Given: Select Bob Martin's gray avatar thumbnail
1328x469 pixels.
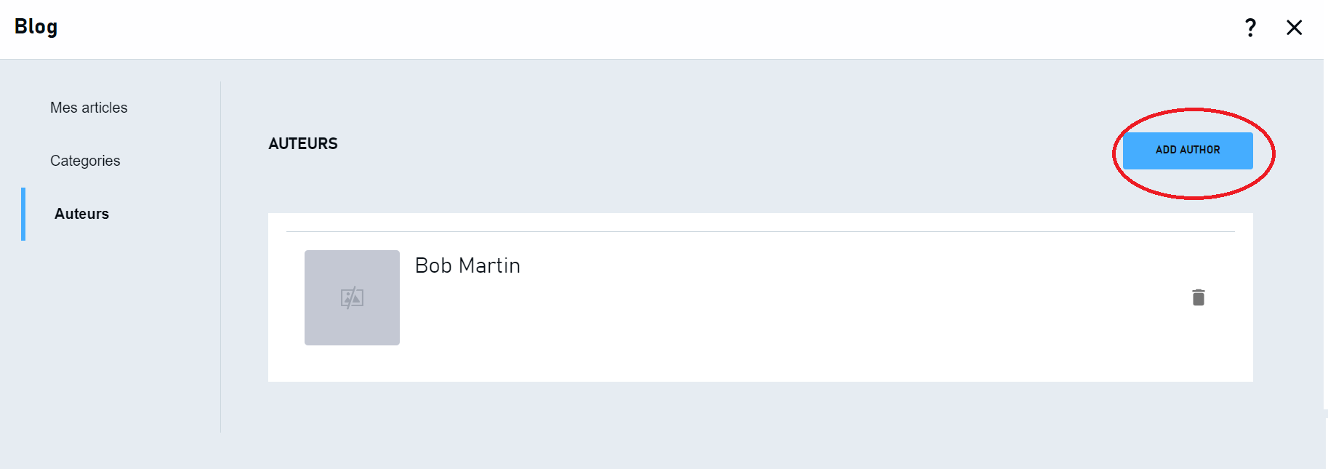Looking at the screenshot, I should (x=352, y=297).
